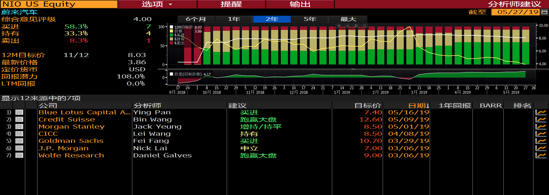Click the 提醒 menu button
549x195 pixels.
click(231, 4)
